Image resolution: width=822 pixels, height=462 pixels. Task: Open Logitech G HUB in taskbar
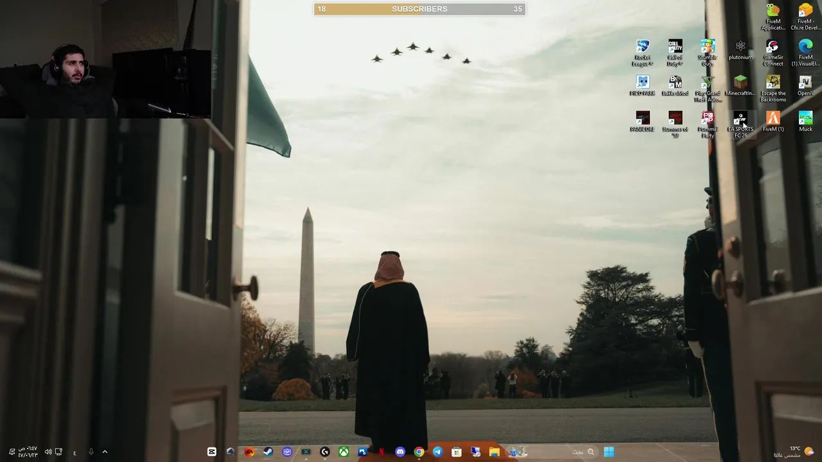pos(325,452)
